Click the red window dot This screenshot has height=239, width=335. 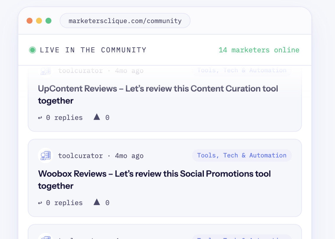pos(30,21)
